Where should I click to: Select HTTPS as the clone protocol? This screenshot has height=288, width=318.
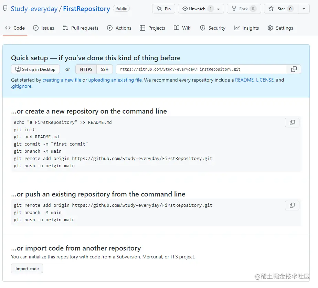[x=86, y=69]
